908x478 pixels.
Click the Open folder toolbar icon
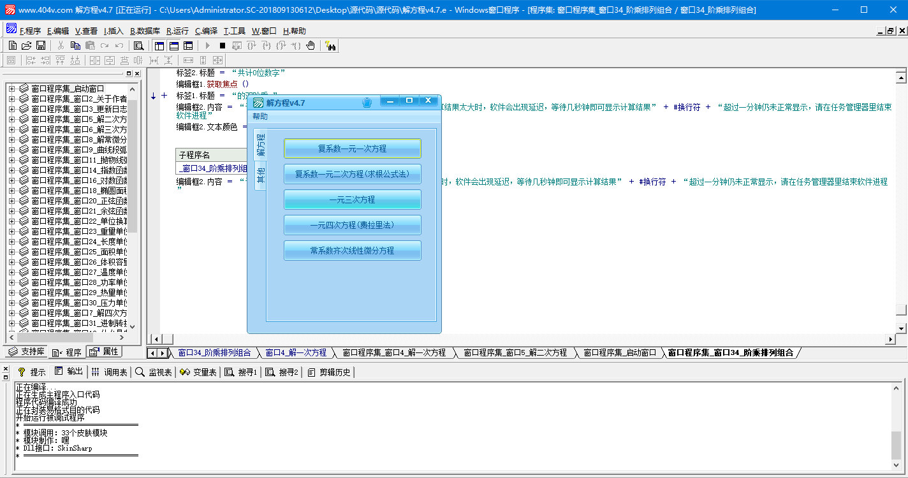[x=26, y=45]
